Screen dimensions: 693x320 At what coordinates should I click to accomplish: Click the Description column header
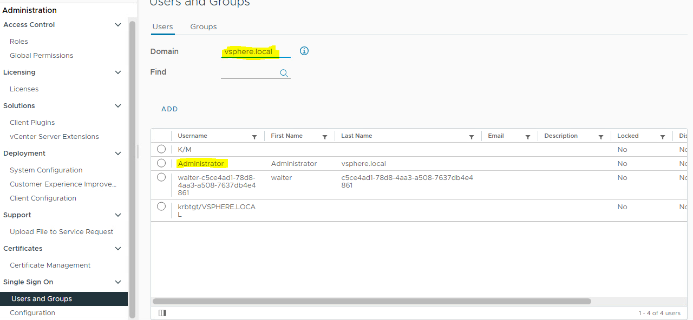pos(561,136)
